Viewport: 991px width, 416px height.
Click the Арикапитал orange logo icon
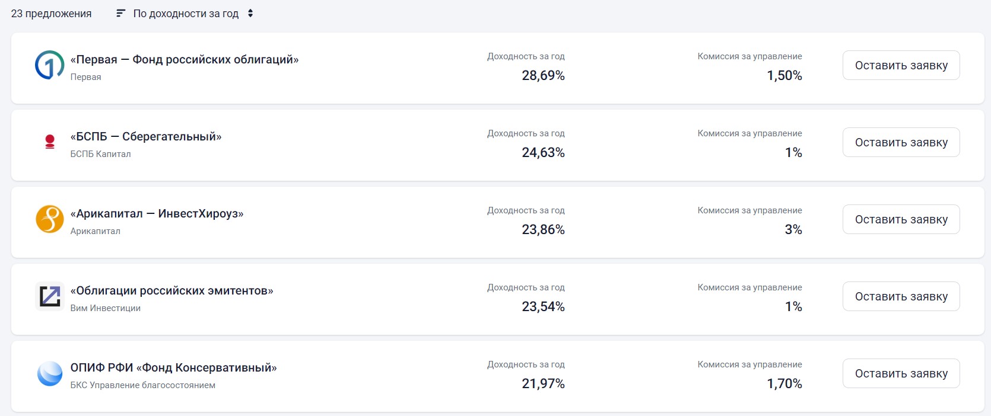(x=50, y=219)
